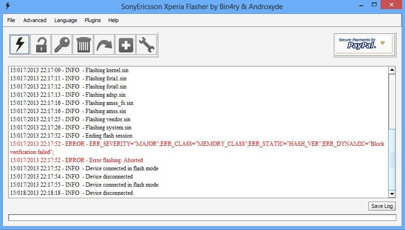
Task: Open the Language menu
Action: (x=65, y=20)
